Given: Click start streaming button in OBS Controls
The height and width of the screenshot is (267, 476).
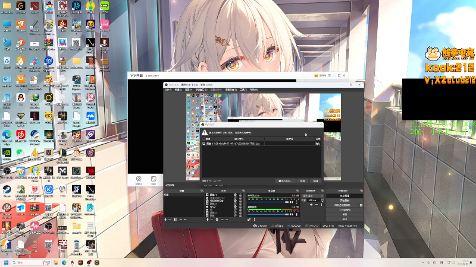Looking at the screenshot, I should tap(345, 196).
